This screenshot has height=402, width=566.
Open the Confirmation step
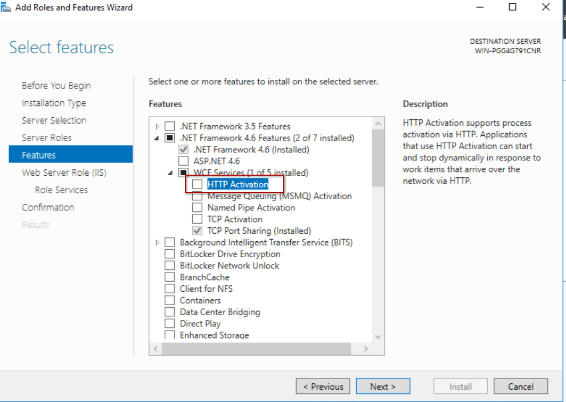click(48, 208)
